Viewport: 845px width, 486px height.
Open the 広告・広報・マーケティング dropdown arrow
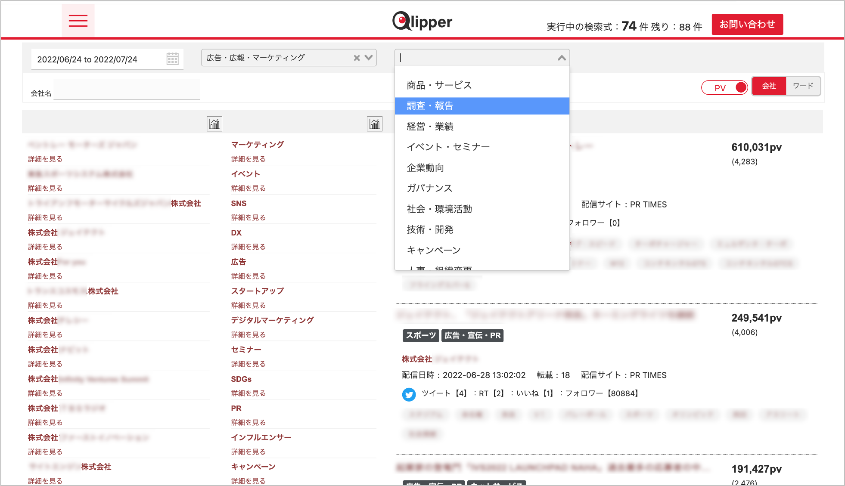[x=368, y=58]
